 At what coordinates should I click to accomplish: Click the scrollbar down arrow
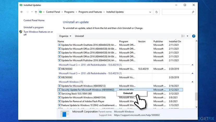(196, 107)
